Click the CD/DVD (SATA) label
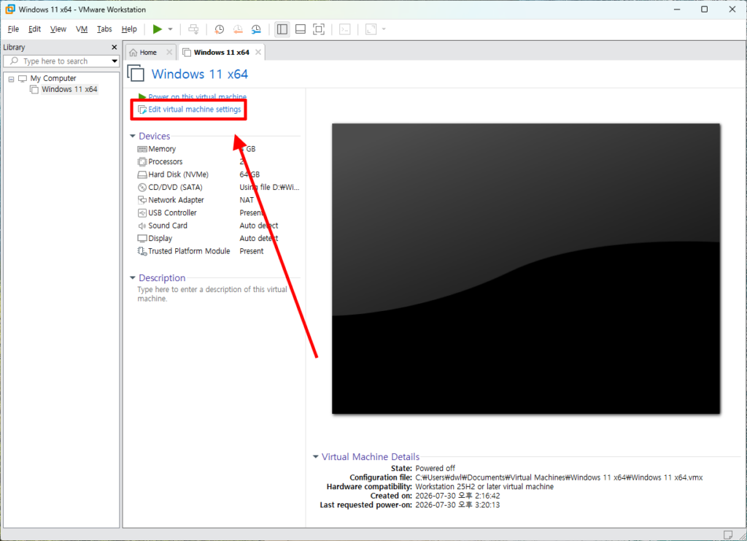Image resolution: width=747 pixels, height=541 pixels. pos(175,188)
